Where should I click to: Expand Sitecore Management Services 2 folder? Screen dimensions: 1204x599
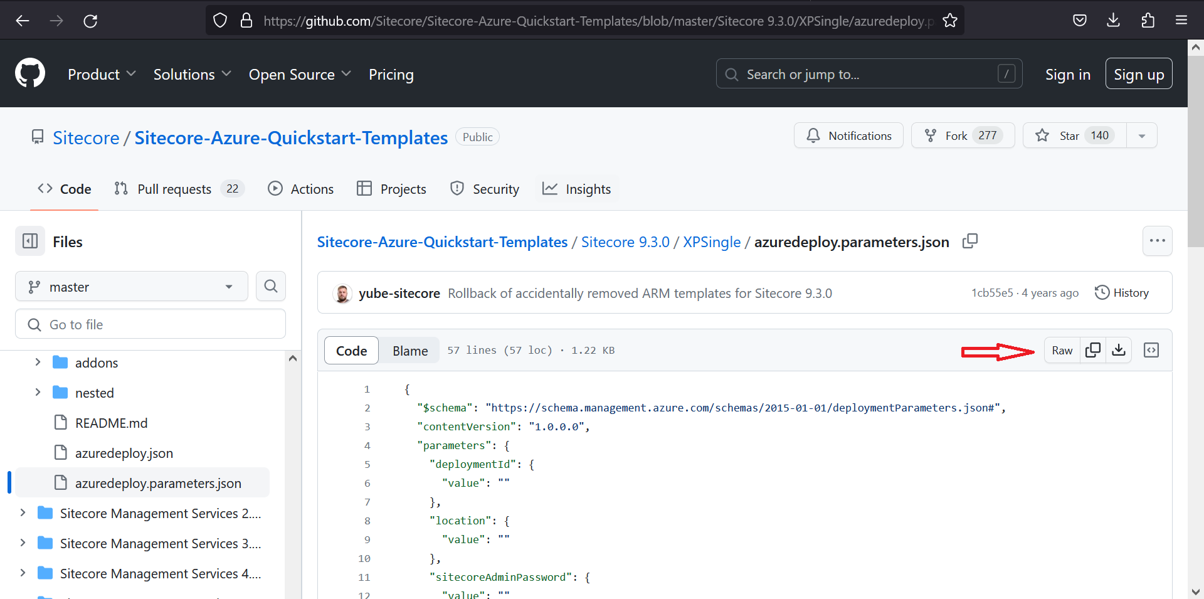point(23,512)
